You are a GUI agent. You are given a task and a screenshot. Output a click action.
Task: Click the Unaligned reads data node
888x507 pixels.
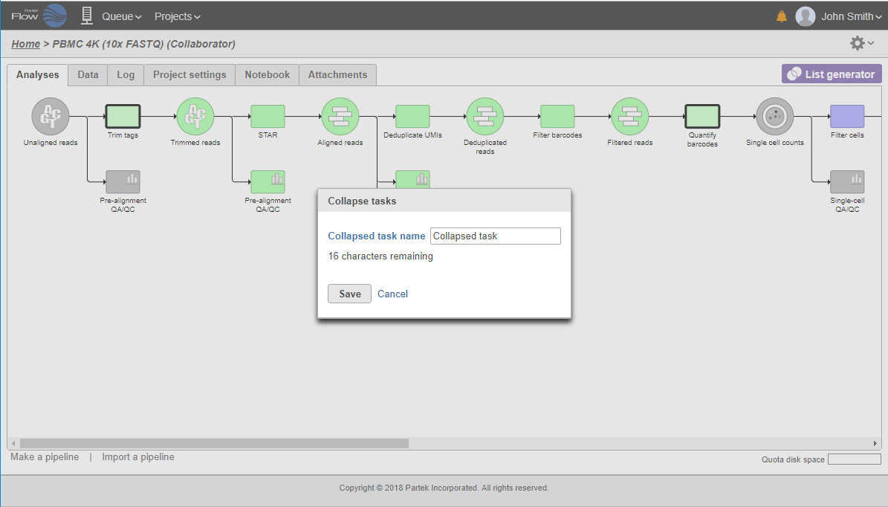[51, 117]
